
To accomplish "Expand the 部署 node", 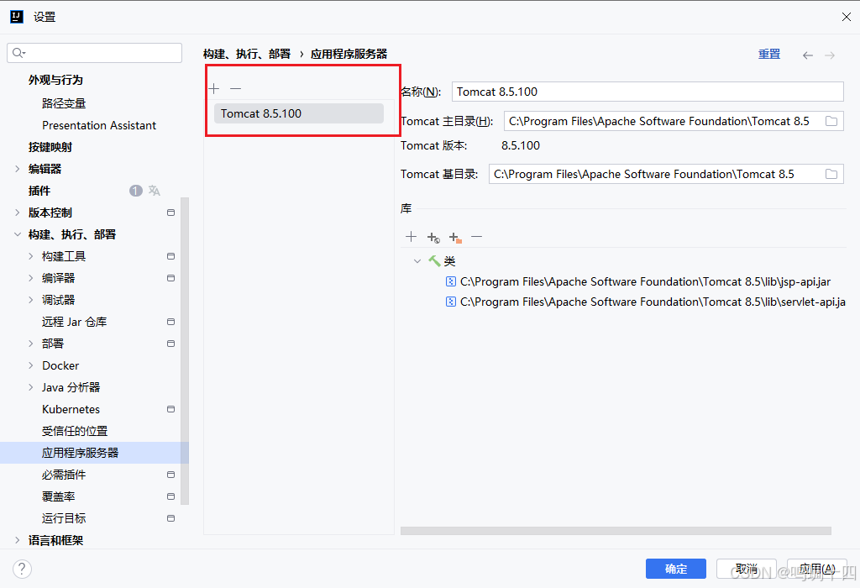I will click(31, 344).
